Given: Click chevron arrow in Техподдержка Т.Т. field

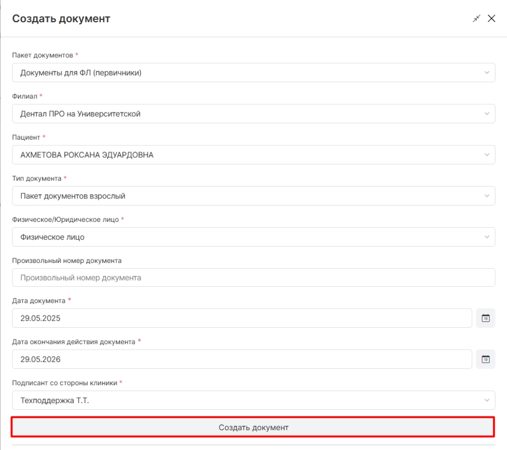Looking at the screenshot, I should [x=487, y=400].
